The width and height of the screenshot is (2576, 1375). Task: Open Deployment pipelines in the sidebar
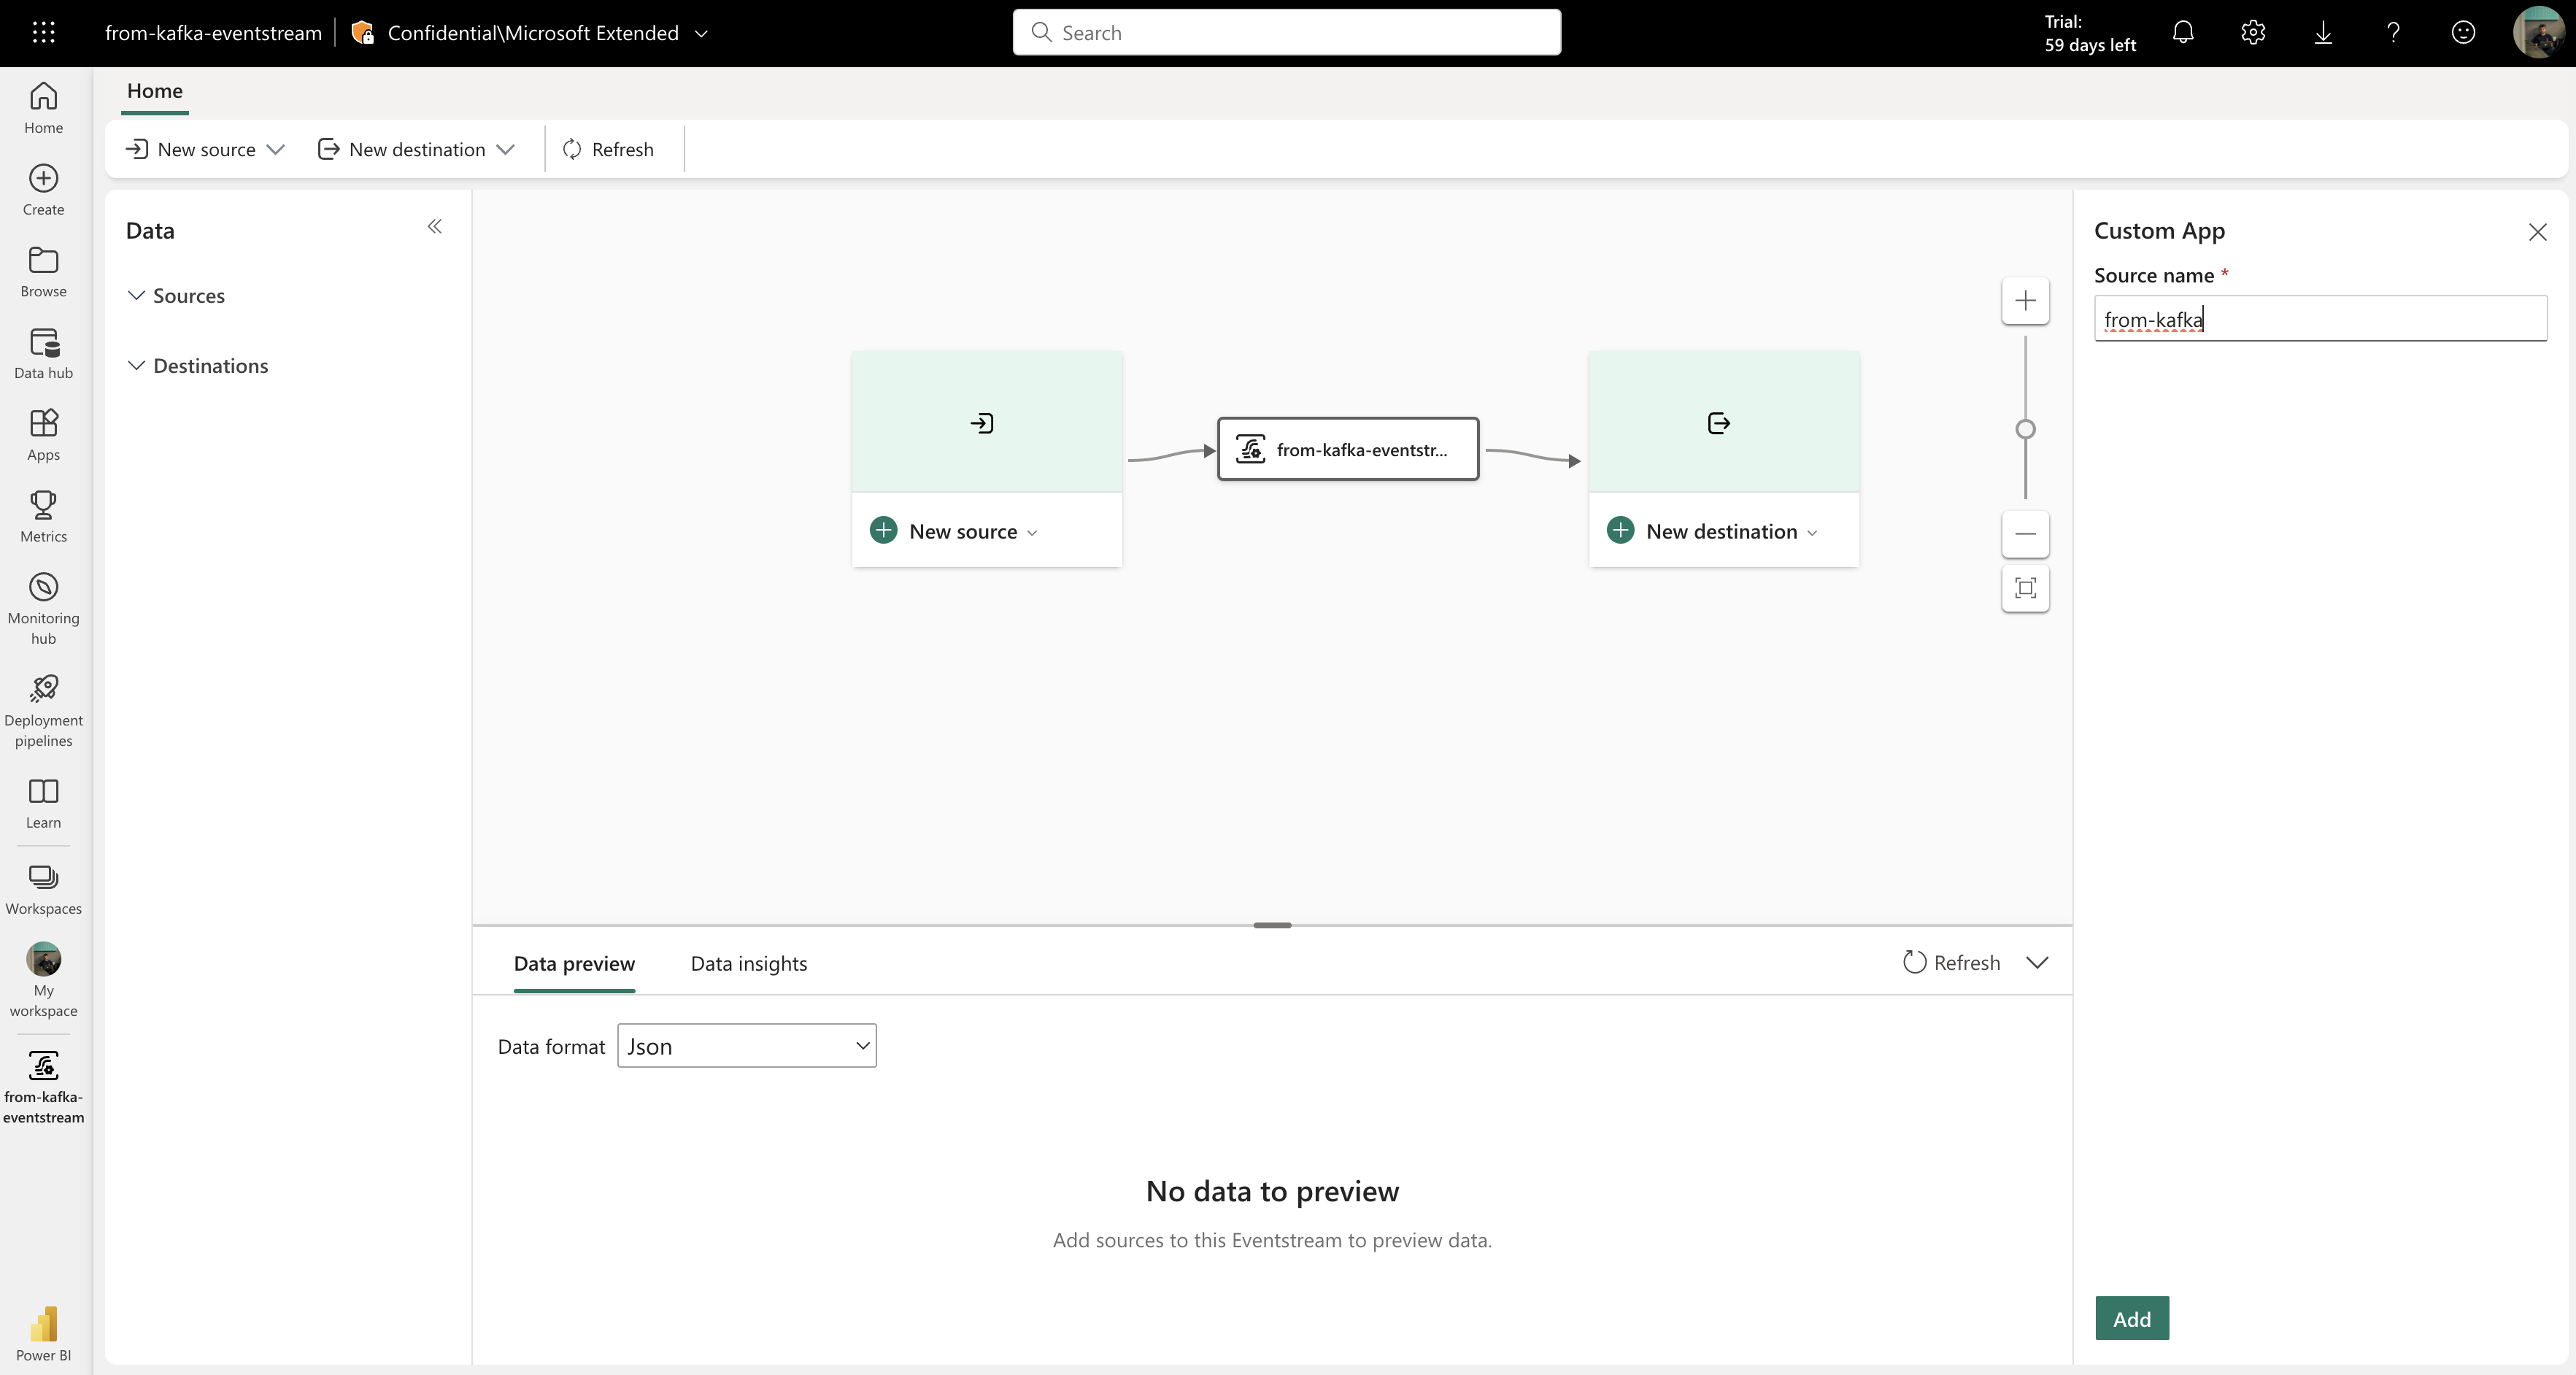tap(43, 709)
